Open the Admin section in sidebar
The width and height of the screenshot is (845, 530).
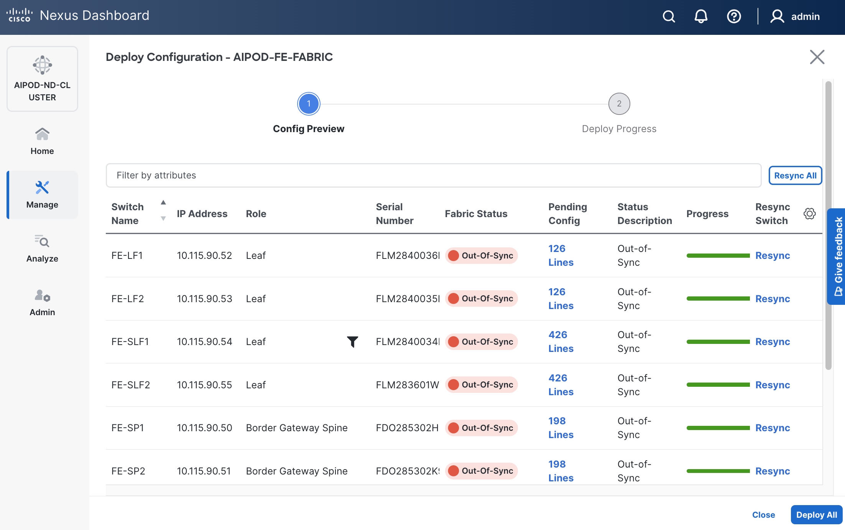pyautogui.click(x=42, y=303)
